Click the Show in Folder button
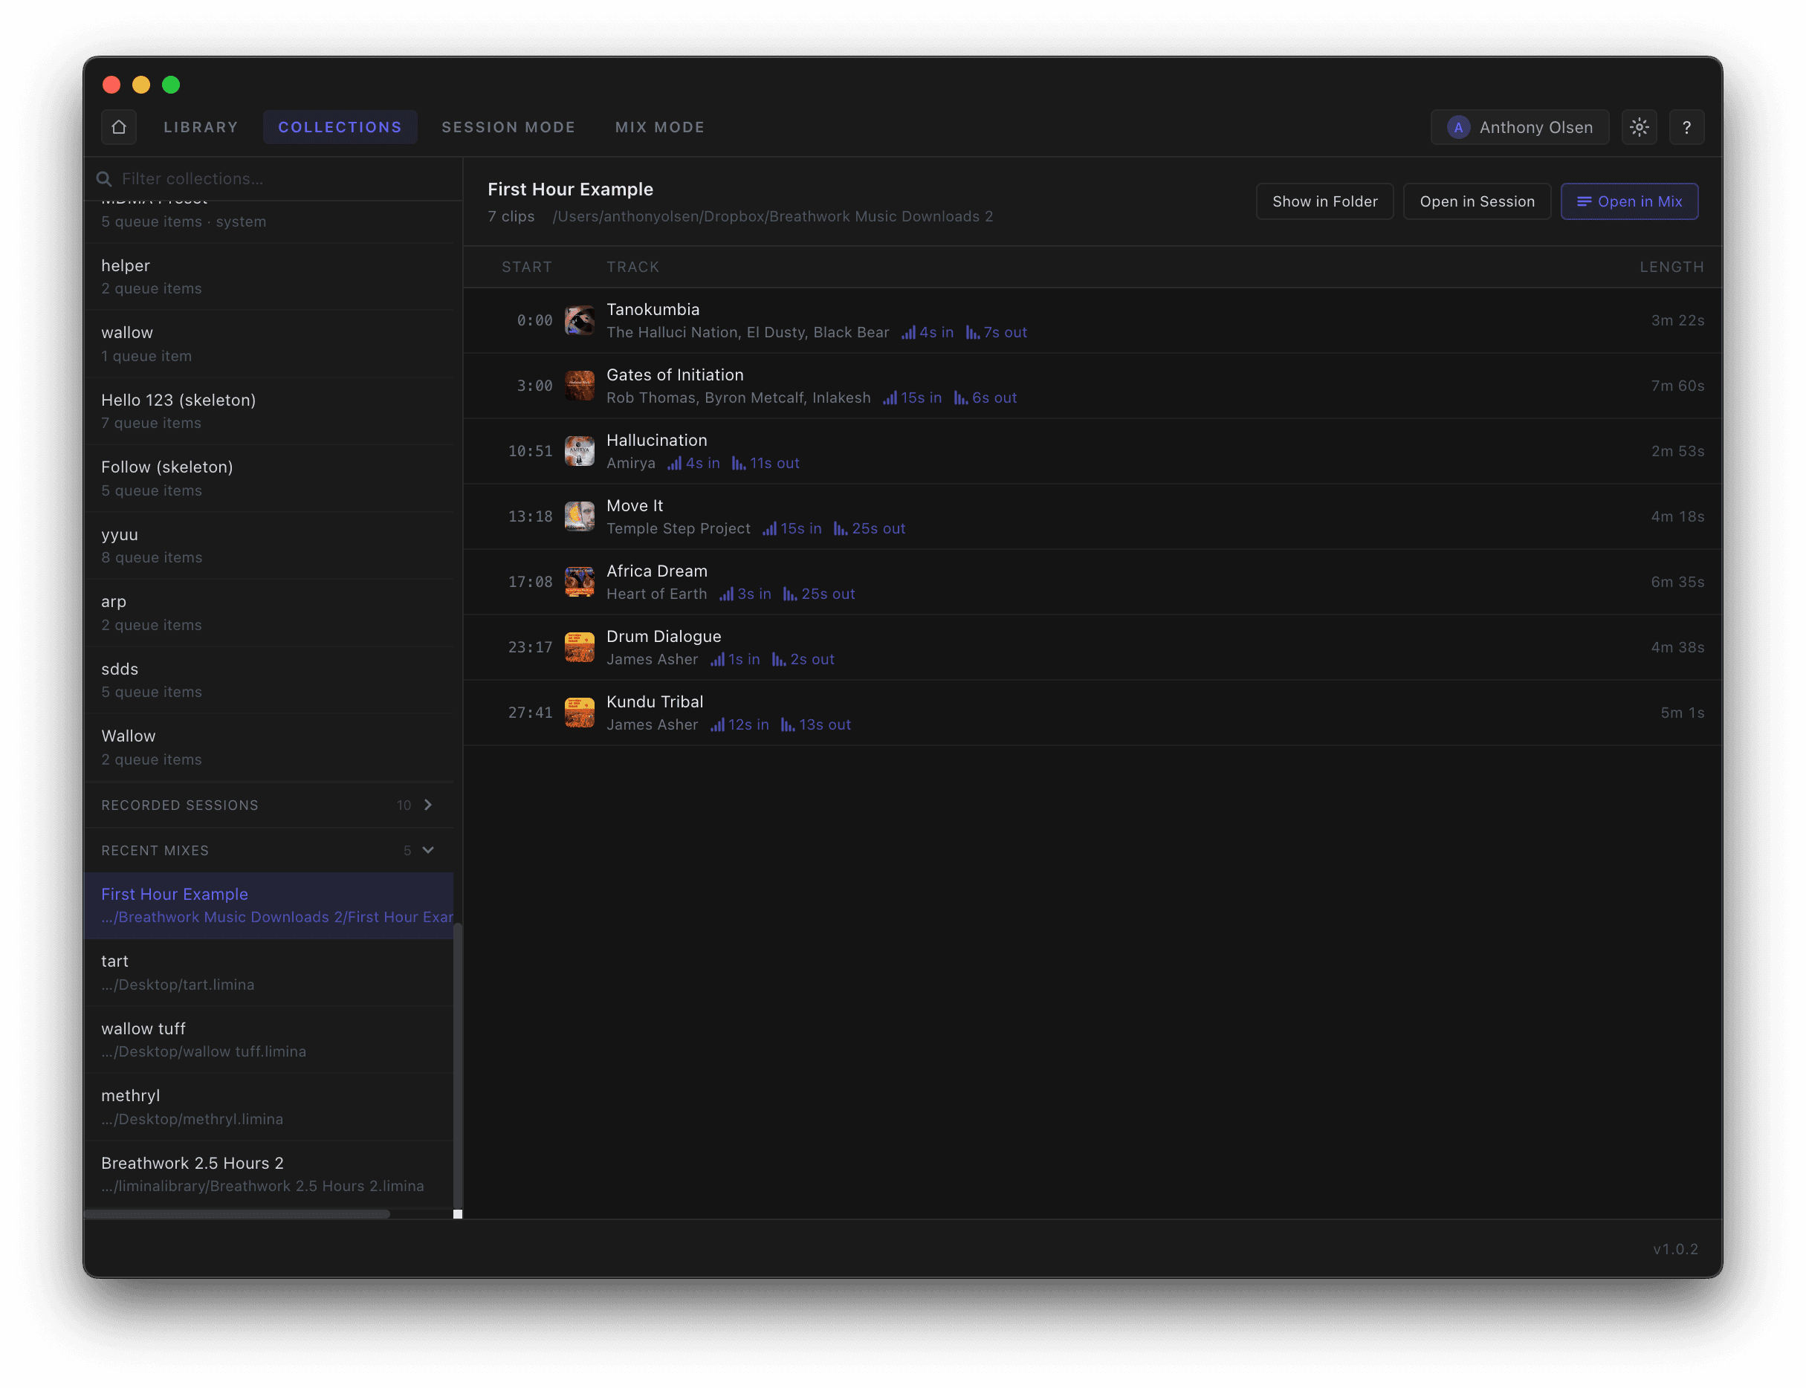Viewport: 1806px width, 1388px height. (x=1324, y=201)
